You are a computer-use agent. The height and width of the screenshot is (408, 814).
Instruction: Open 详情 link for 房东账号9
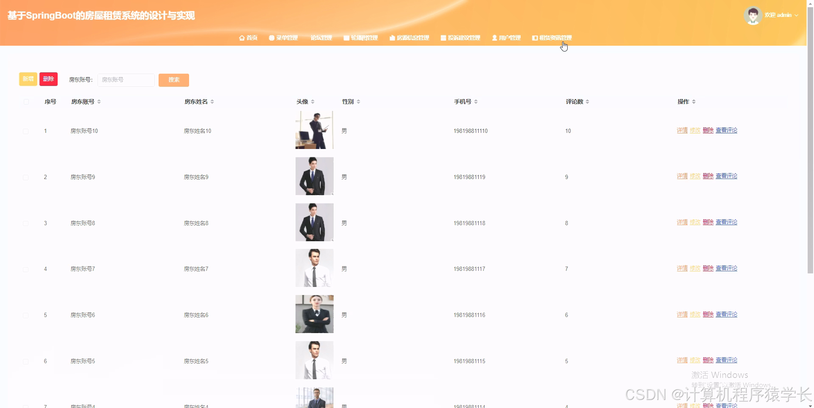(682, 176)
